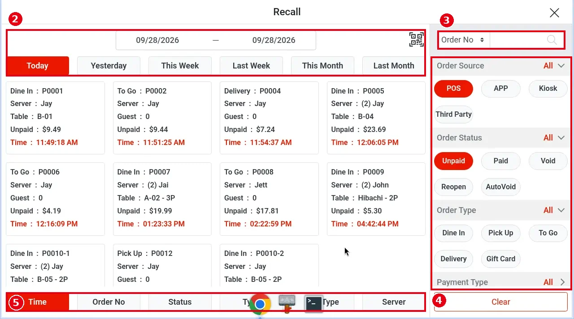Select the Yesterday date filter

(109, 65)
